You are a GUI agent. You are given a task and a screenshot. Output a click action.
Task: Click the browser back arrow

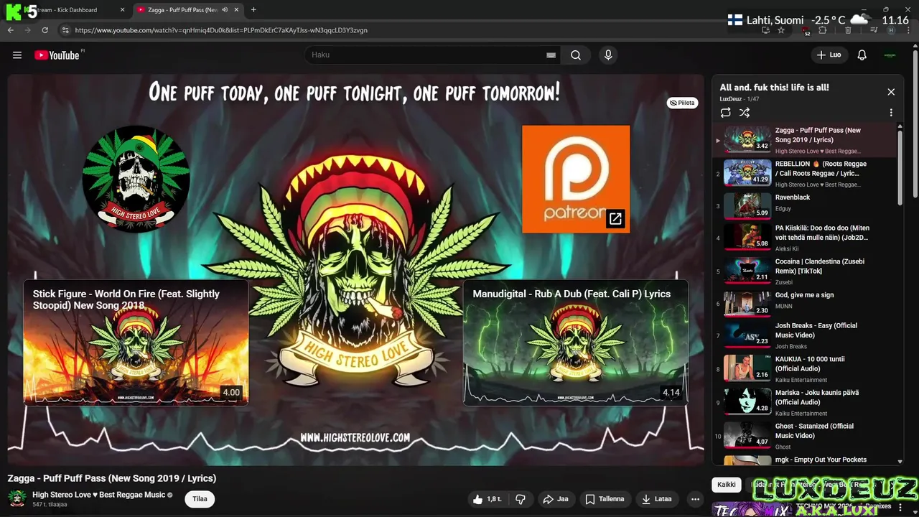11,30
